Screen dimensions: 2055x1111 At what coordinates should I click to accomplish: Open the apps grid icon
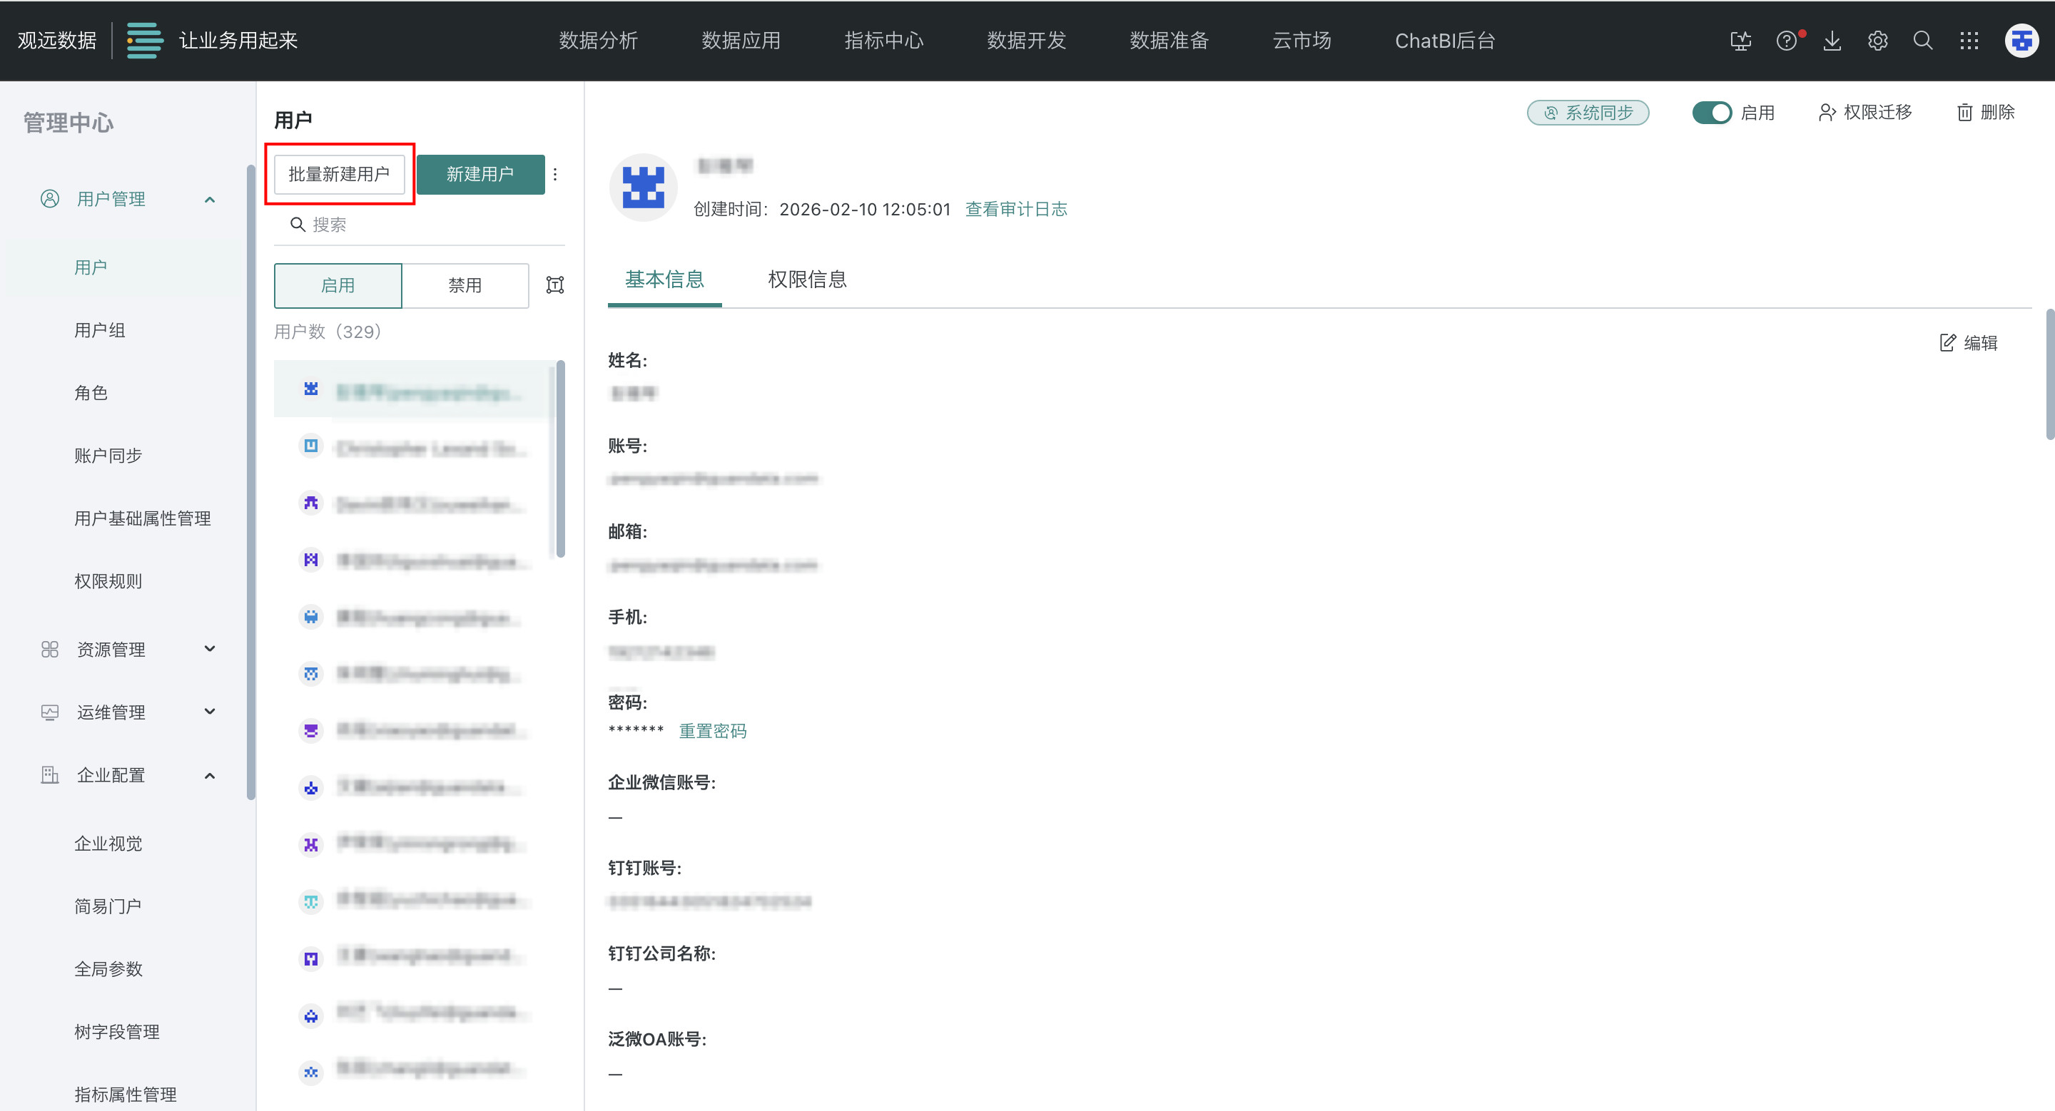pos(1969,41)
